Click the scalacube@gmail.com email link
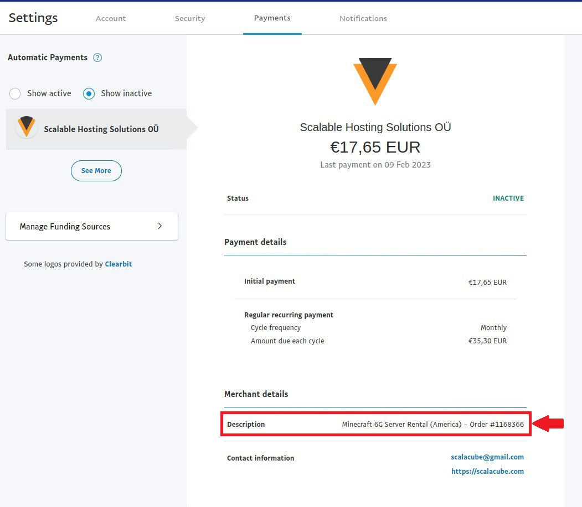This screenshot has width=582, height=507. [x=487, y=457]
